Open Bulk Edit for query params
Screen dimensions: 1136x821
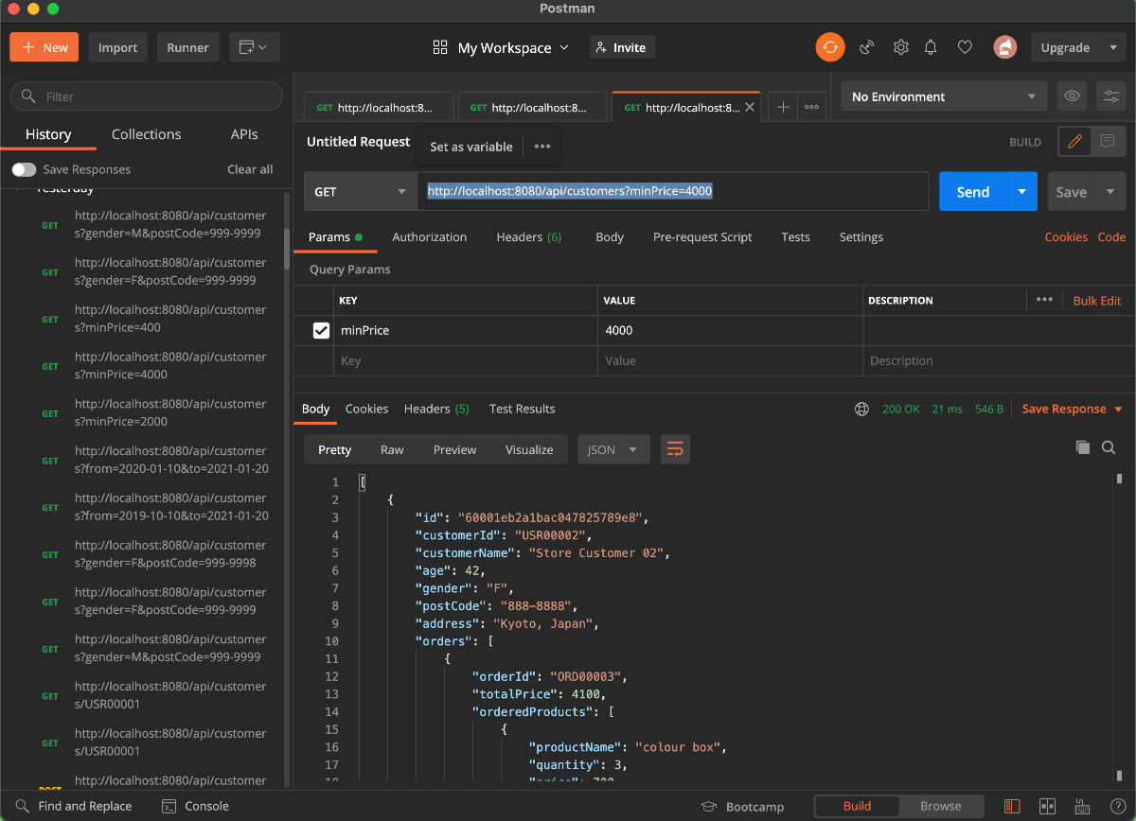[x=1097, y=300]
